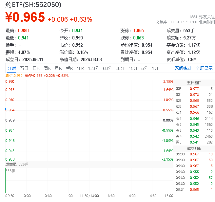215x202 pixels.
Task: Select the 五日 chart tab
Action: point(24,68)
